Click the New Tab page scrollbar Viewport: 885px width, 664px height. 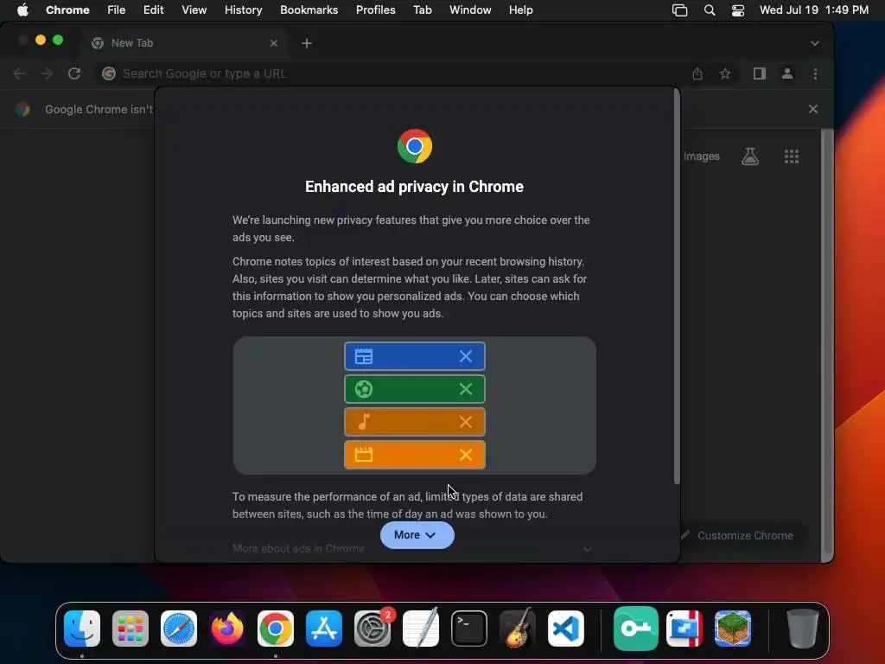(x=827, y=342)
